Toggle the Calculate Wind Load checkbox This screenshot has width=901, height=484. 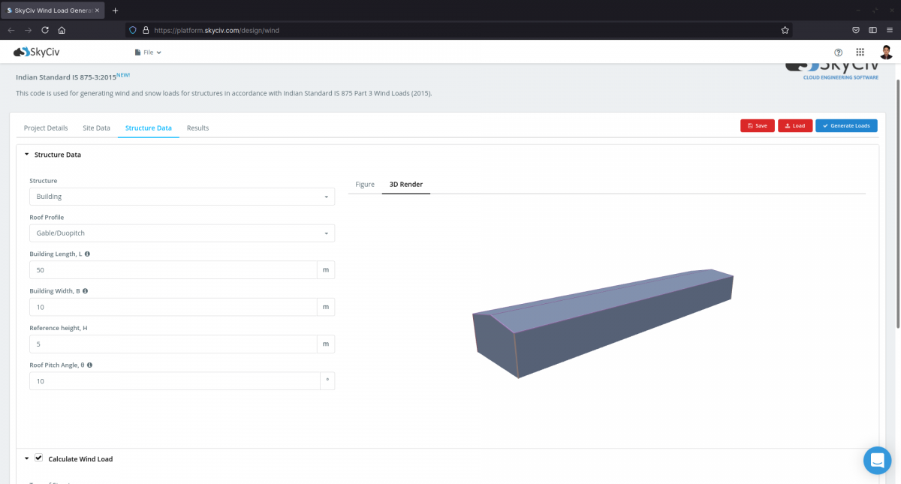pyautogui.click(x=38, y=458)
